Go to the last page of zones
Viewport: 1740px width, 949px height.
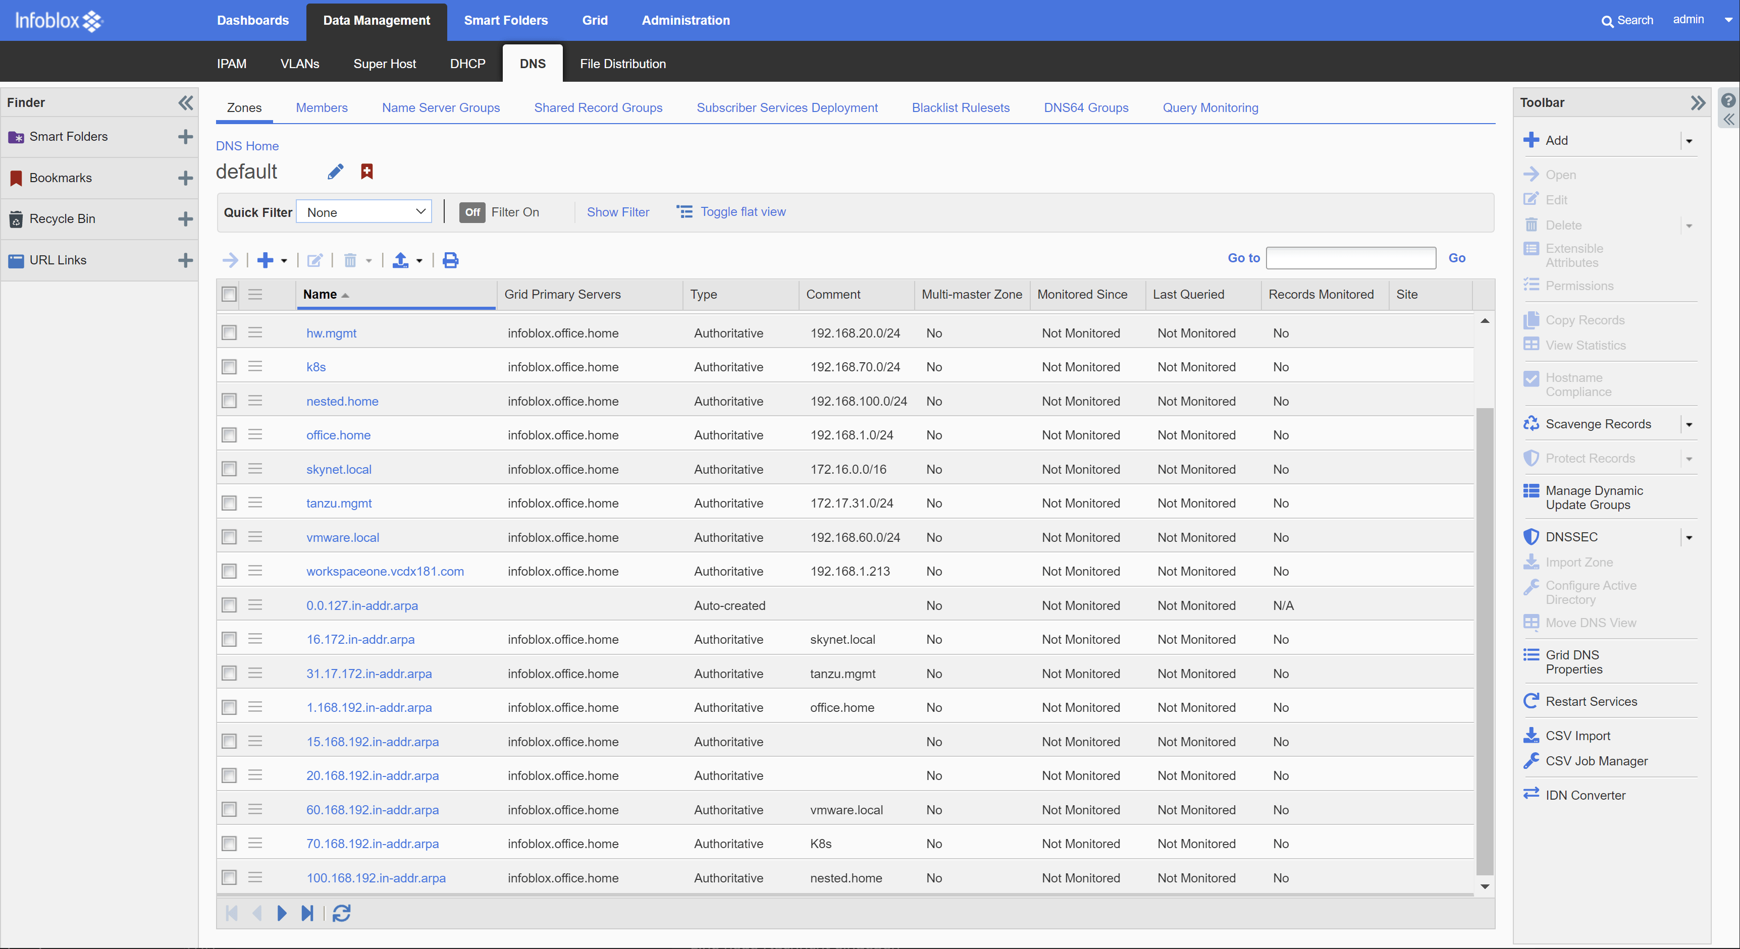point(307,913)
